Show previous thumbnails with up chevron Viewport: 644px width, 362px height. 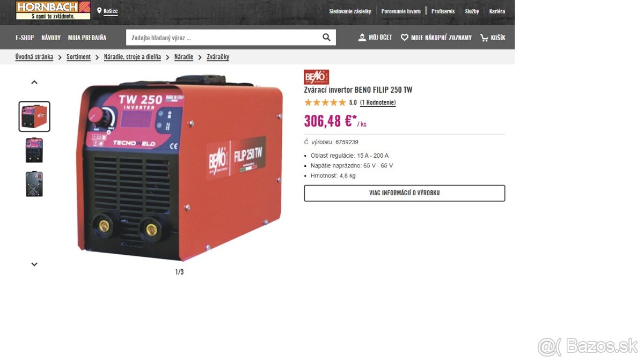click(34, 82)
